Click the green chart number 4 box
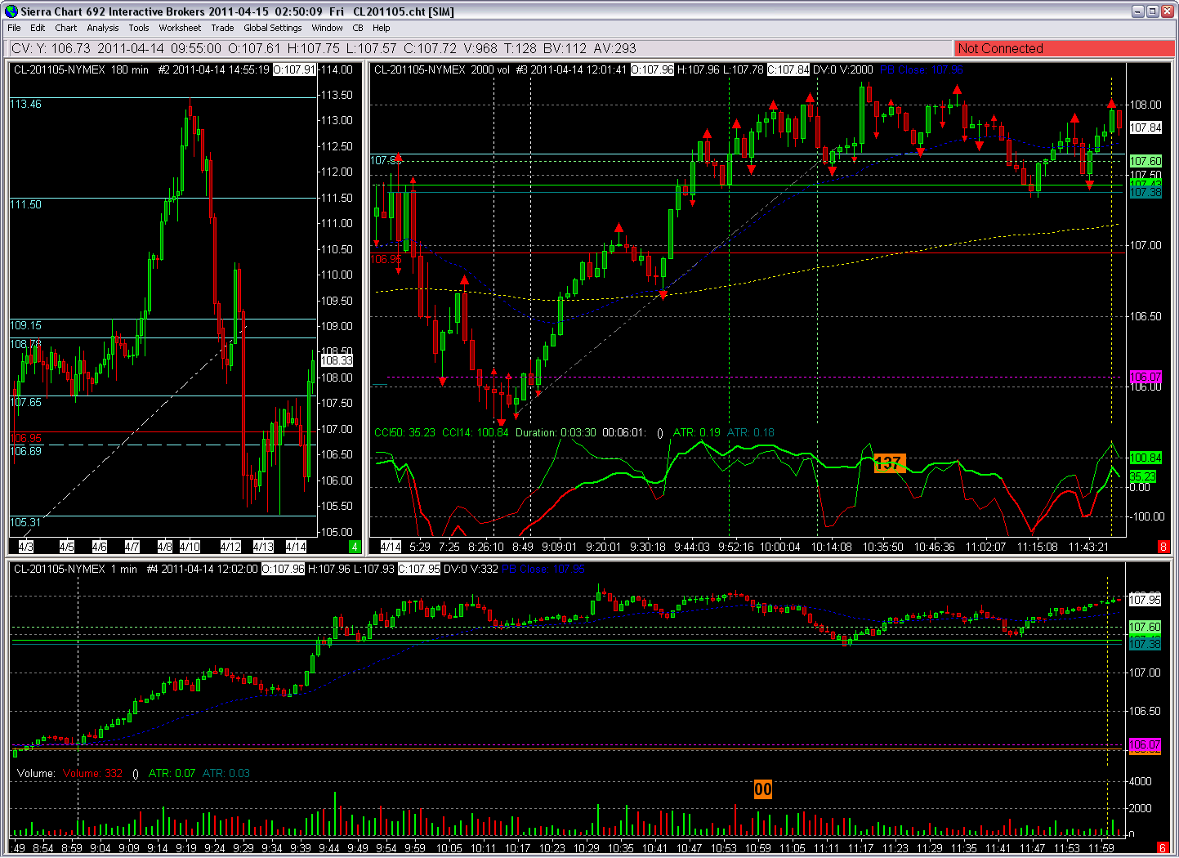The width and height of the screenshot is (1179, 858). (355, 547)
